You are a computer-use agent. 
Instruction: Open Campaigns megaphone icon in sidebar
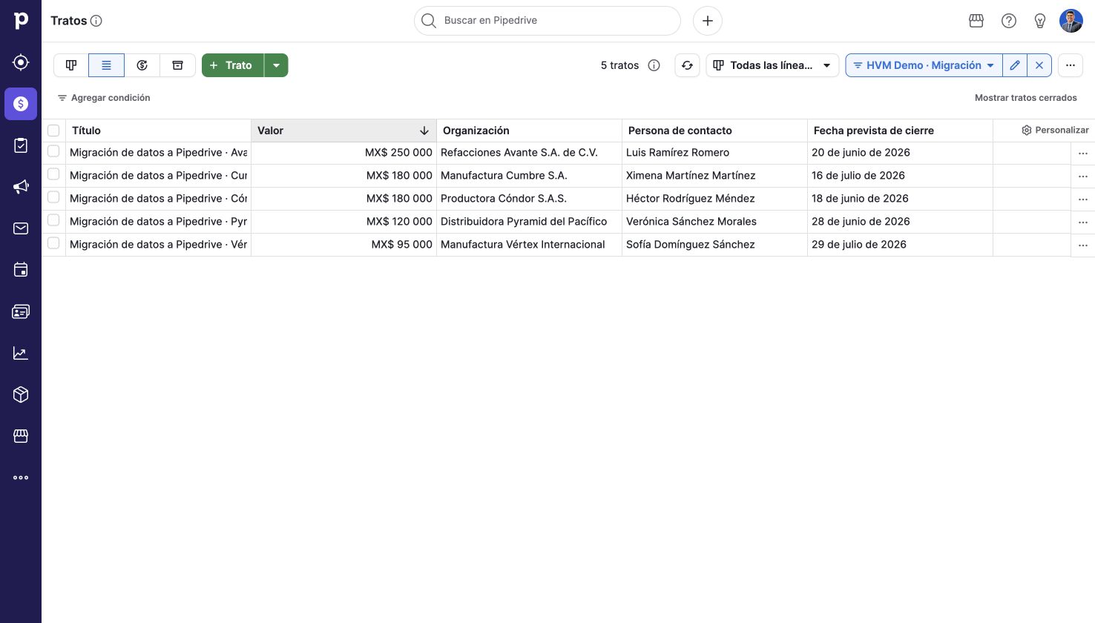click(x=21, y=187)
